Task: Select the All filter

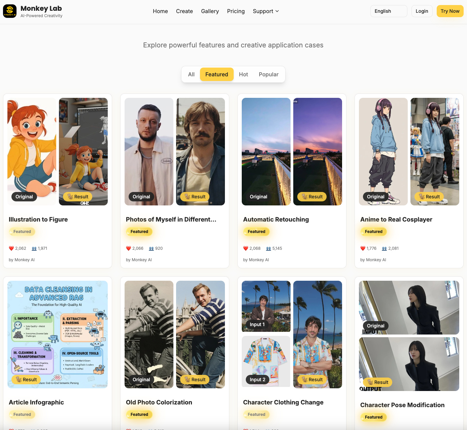Action: tap(191, 74)
